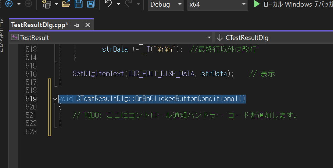Image resolution: width=333 pixels, height=168 pixels.
Task: Click the Navigate Forward arrow icon
Action: (x=28, y=4)
